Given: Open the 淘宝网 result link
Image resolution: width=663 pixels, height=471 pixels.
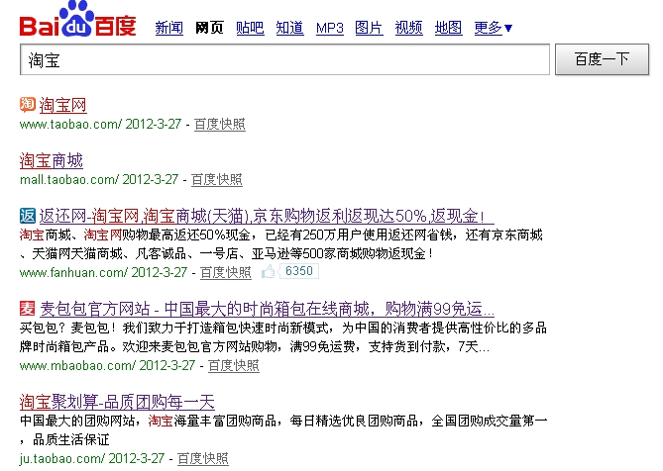Looking at the screenshot, I should (x=63, y=105).
